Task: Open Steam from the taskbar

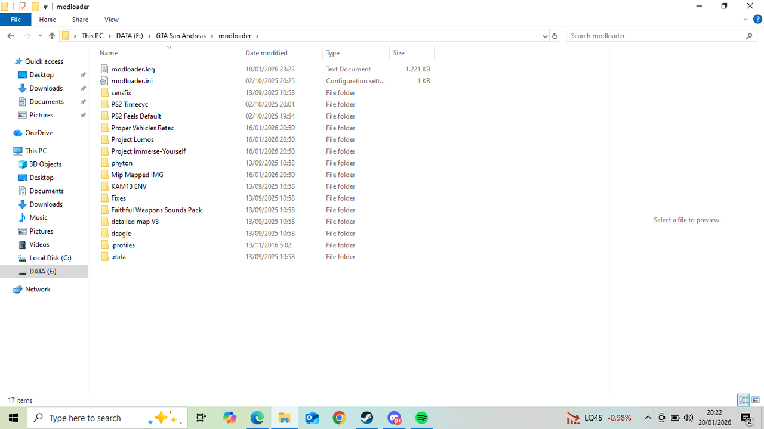Action: pos(366,418)
